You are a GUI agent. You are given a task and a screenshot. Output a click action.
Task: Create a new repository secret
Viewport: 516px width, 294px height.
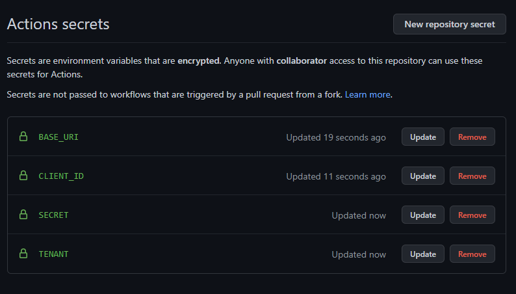(x=450, y=24)
